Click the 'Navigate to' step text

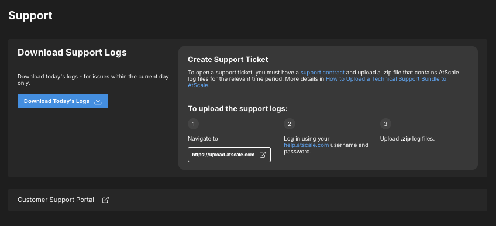203,138
